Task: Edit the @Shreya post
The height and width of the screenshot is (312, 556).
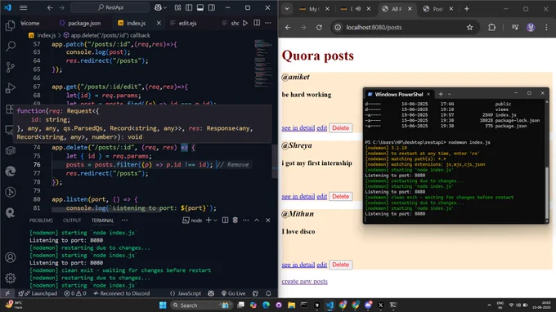Action: click(321, 196)
